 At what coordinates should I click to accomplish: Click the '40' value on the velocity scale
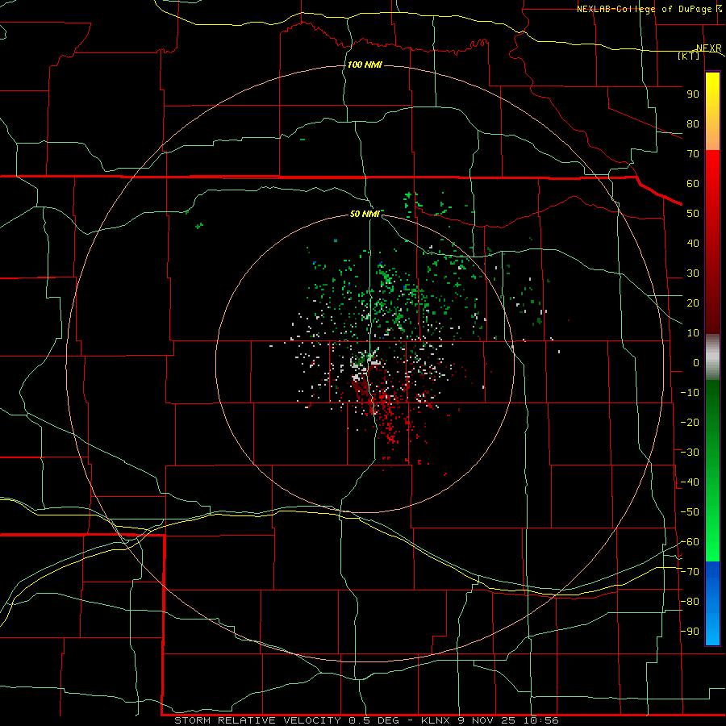pos(693,243)
